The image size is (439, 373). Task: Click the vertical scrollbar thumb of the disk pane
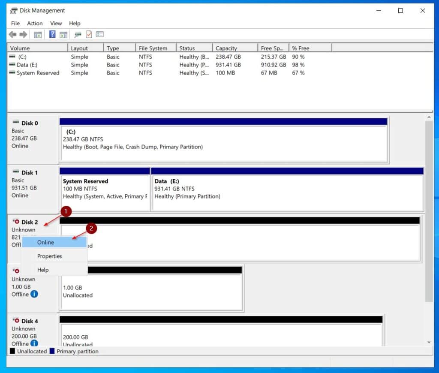click(429, 211)
